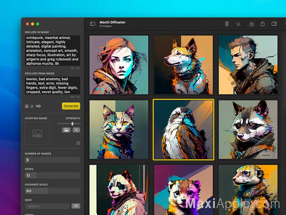Click the NUMBER OF IMAGES label

tap(38, 154)
